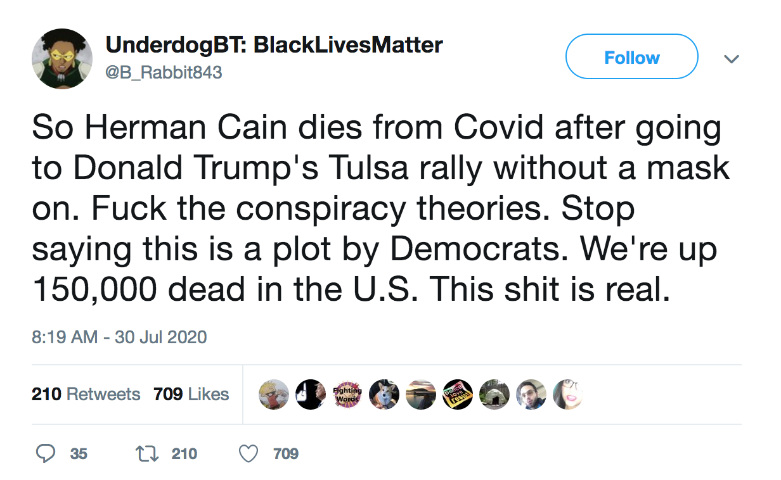Open the woman with glasses liker avatar

[567, 395]
